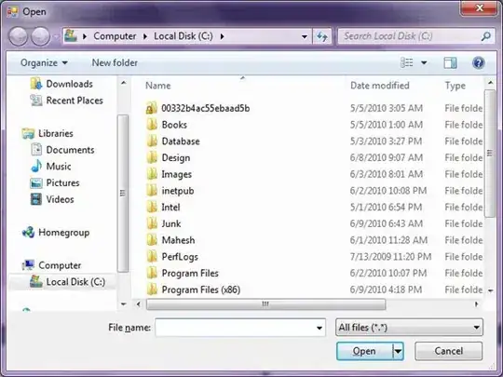Click the Database folder icon
The height and width of the screenshot is (377, 503).
tap(152, 141)
